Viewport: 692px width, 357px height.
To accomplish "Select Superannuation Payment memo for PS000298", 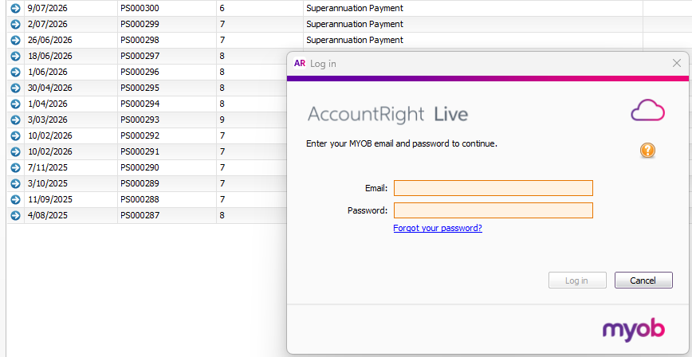I will 355,40.
